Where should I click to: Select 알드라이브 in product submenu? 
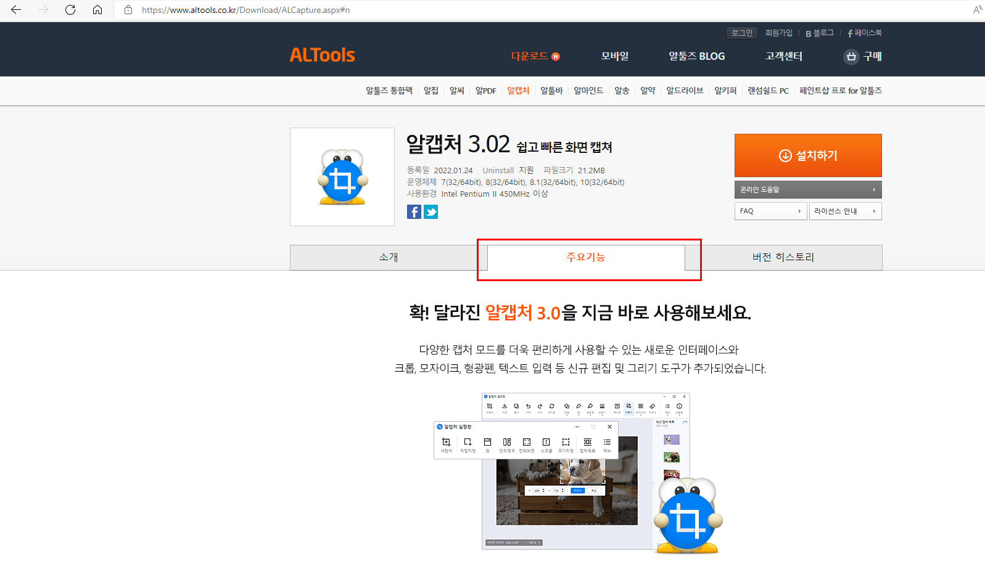(685, 91)
